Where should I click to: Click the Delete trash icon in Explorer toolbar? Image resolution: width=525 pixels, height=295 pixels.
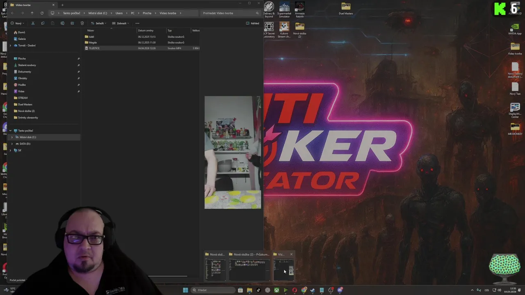[x=82, y=23]
